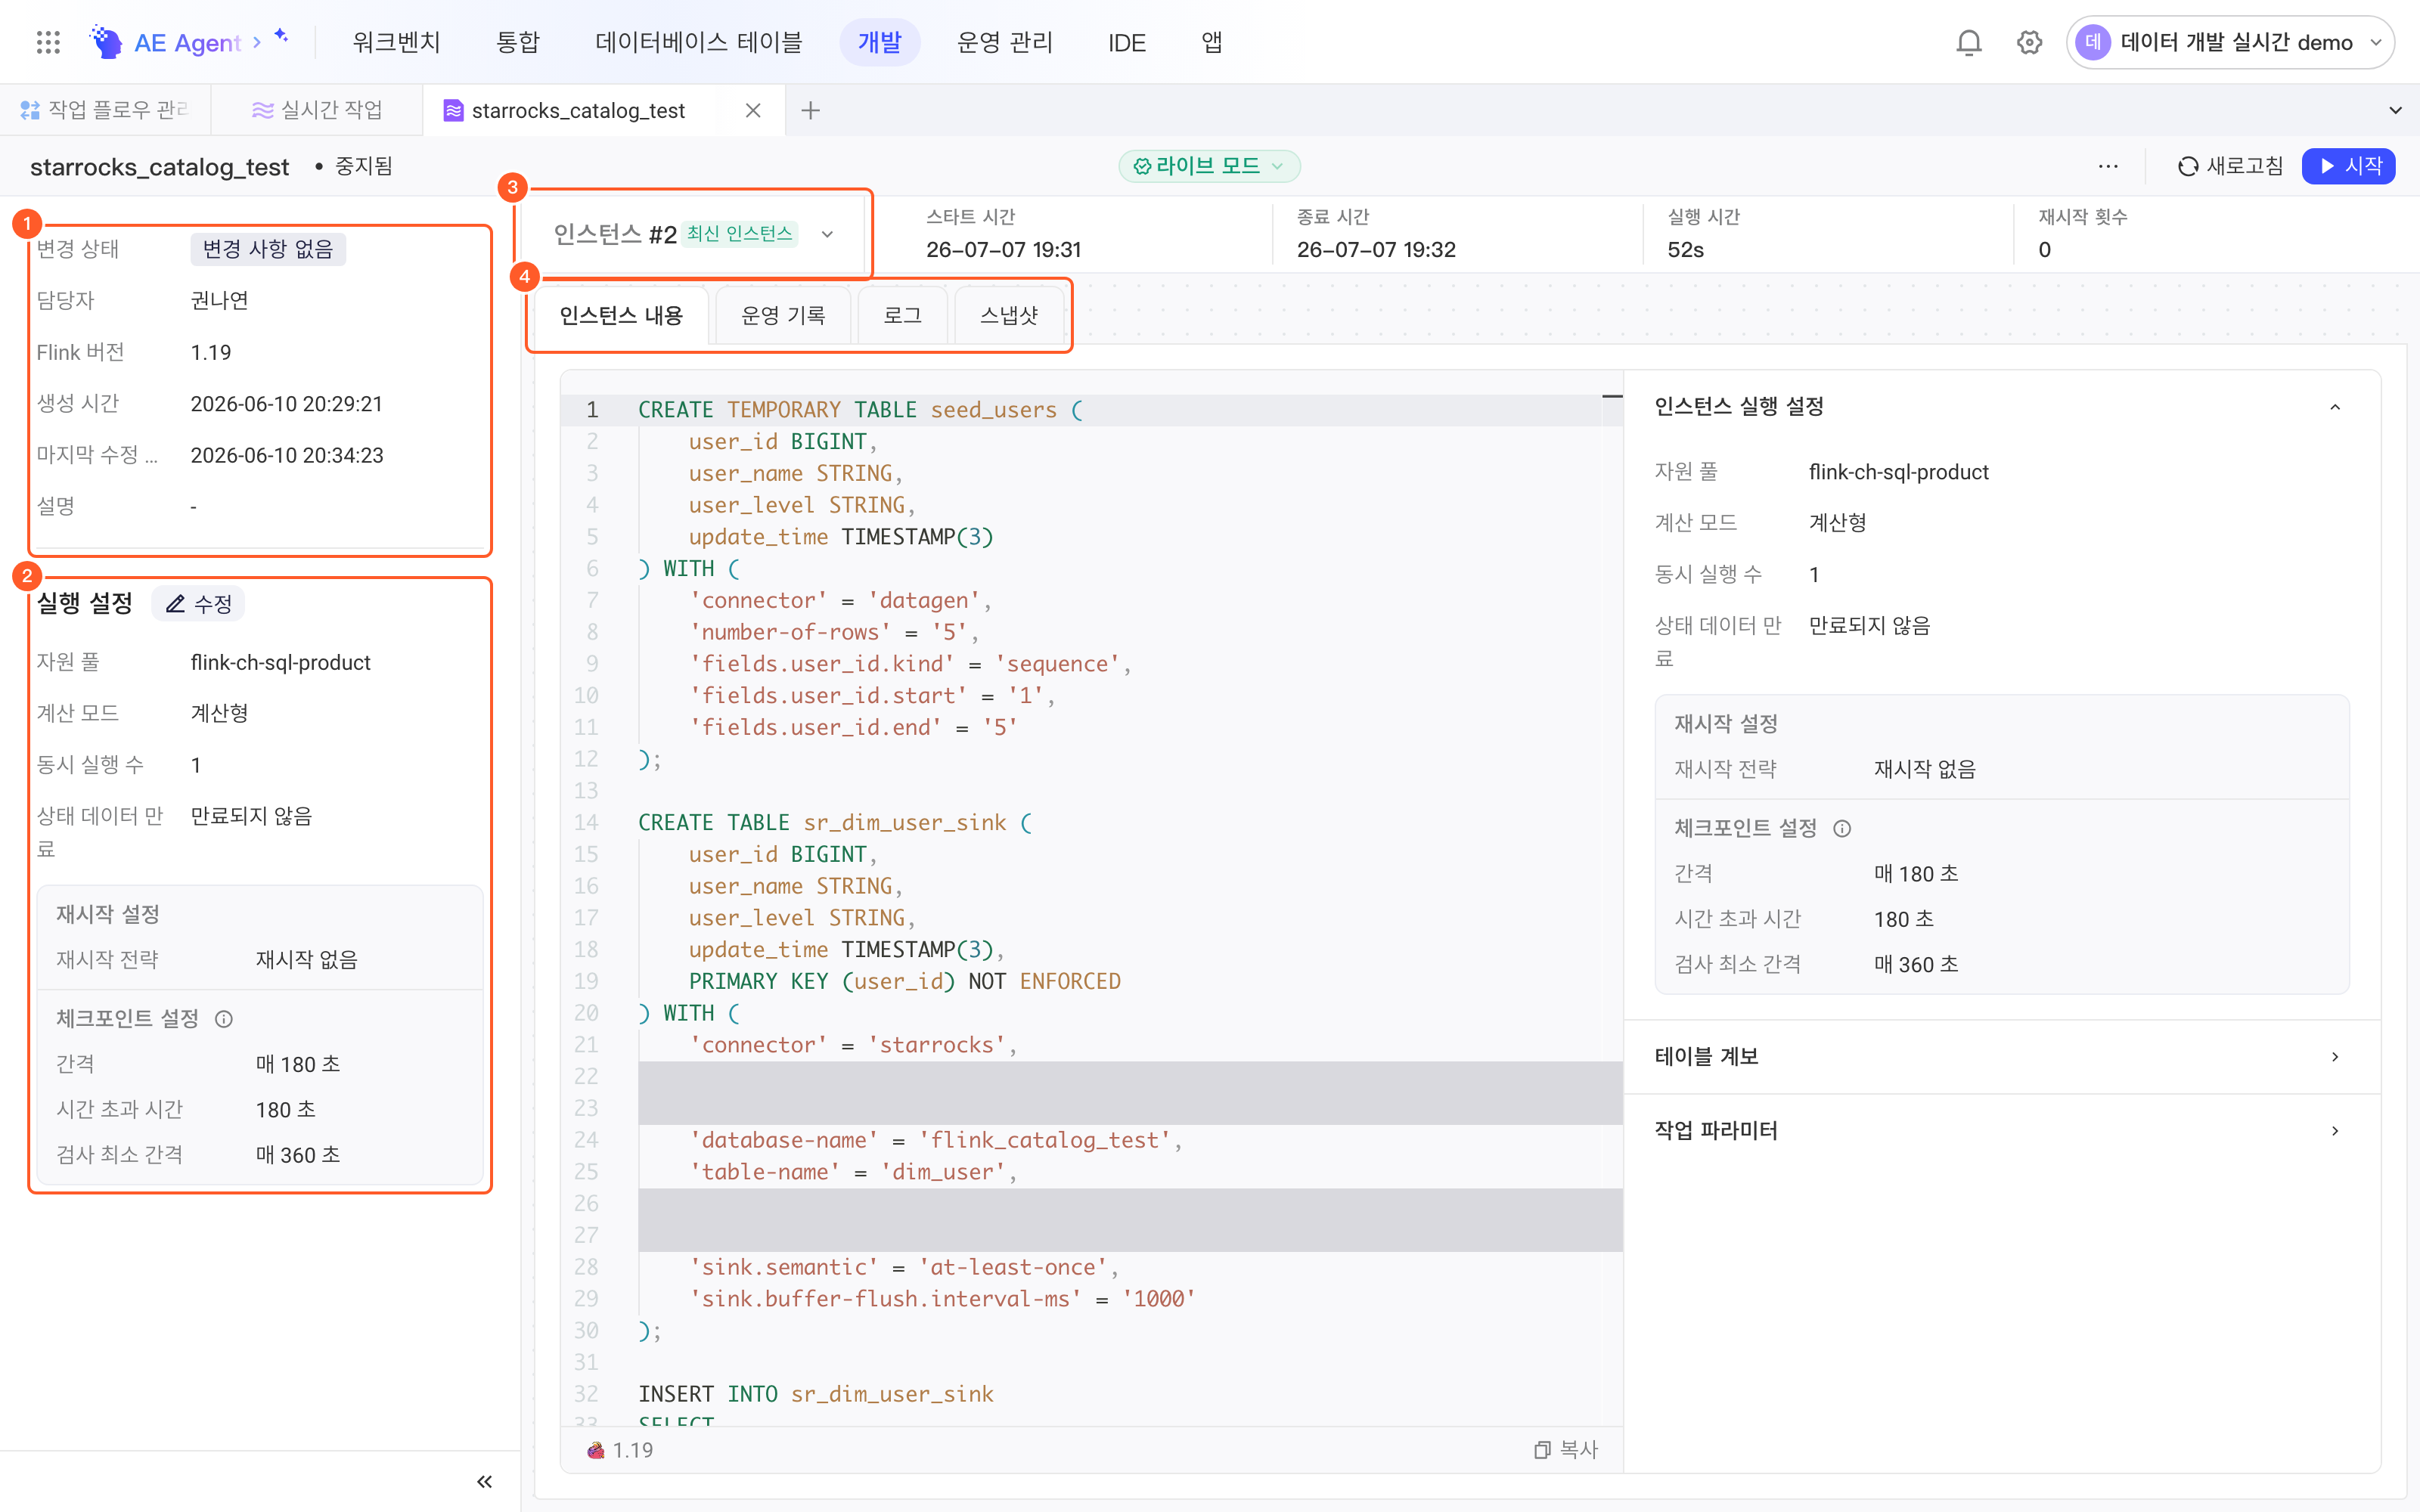The height and width of the screenshot is (1512, 2420).
Task: Switch to the 스냅샷 tab
Action: coord(1009,316)
